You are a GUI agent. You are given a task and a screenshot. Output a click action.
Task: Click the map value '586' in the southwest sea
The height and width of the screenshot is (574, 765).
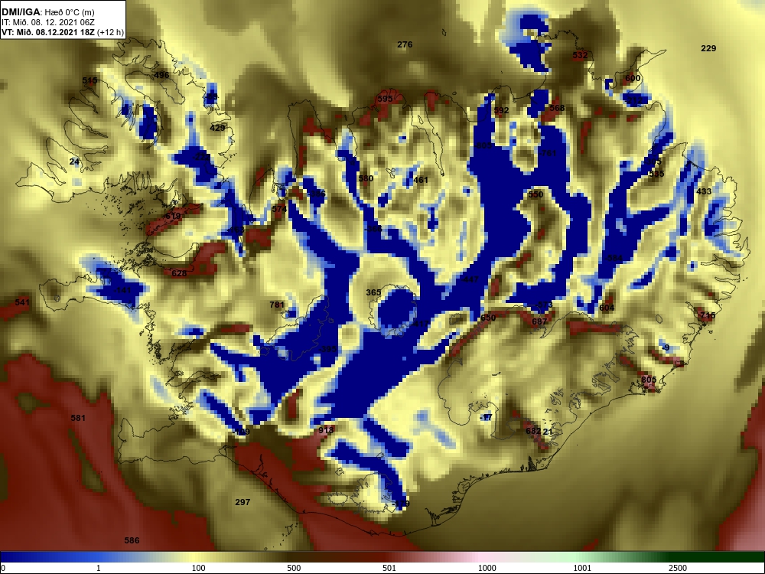pyautogui.click(x=132, y=540)
